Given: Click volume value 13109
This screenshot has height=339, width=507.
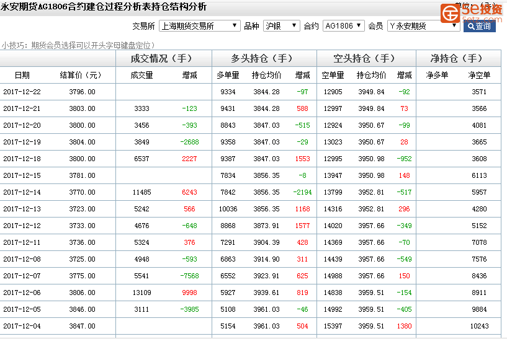Looking at the screenshot, I should 141,293.
